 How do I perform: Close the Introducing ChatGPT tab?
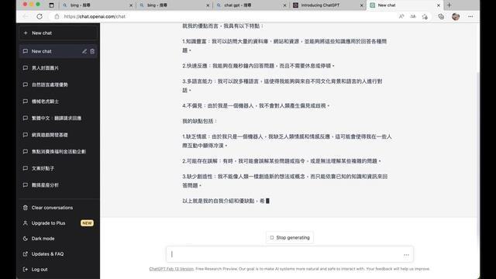pyautogui.click(x=362, y=5)
